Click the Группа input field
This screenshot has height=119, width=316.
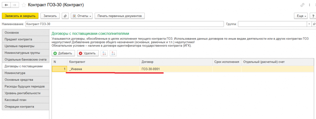coord(273,24)
